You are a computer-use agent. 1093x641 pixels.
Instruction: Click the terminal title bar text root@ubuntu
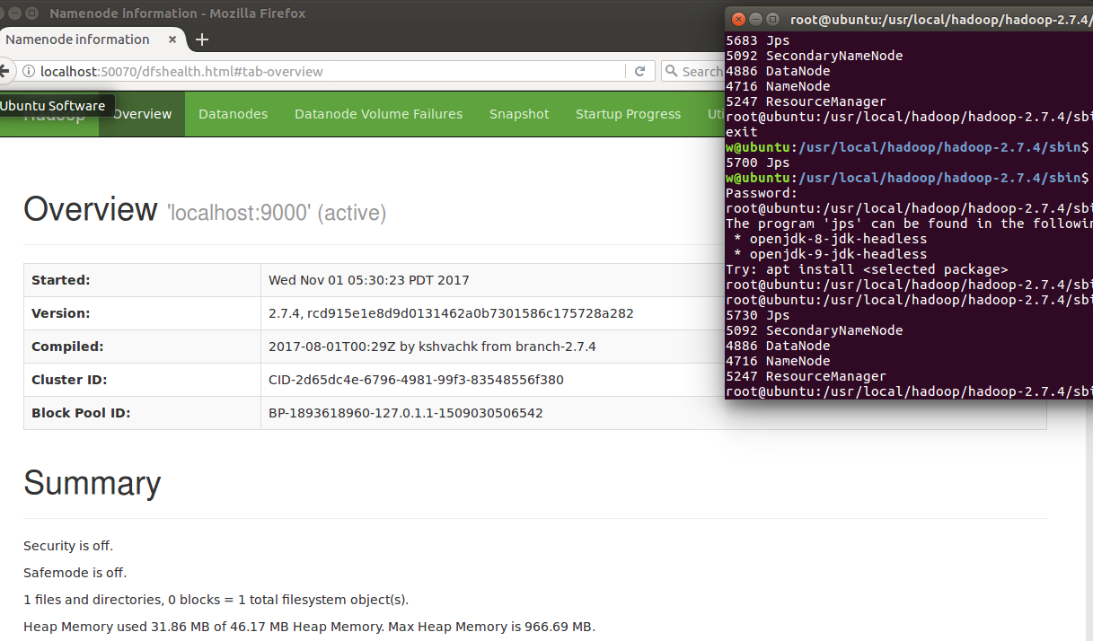coord(940,19)
